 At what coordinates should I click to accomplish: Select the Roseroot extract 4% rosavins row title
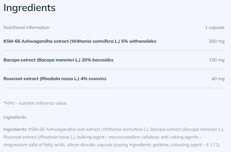[55, 79]
